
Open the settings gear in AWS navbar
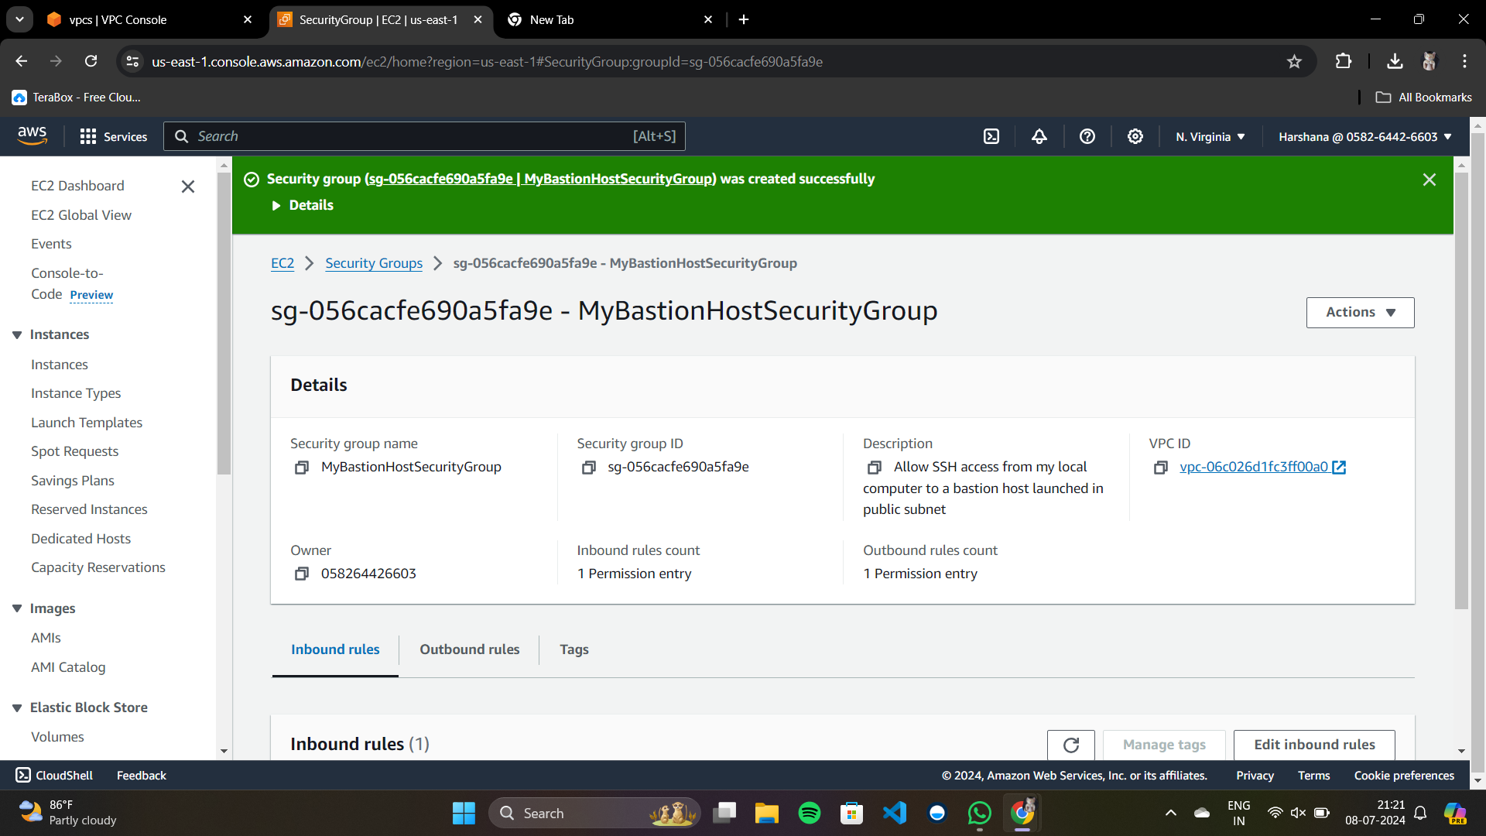pyautogui.click(x=1135, y=136)
